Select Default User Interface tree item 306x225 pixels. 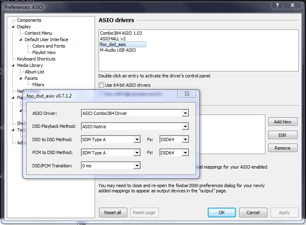[x=46, y=40]
